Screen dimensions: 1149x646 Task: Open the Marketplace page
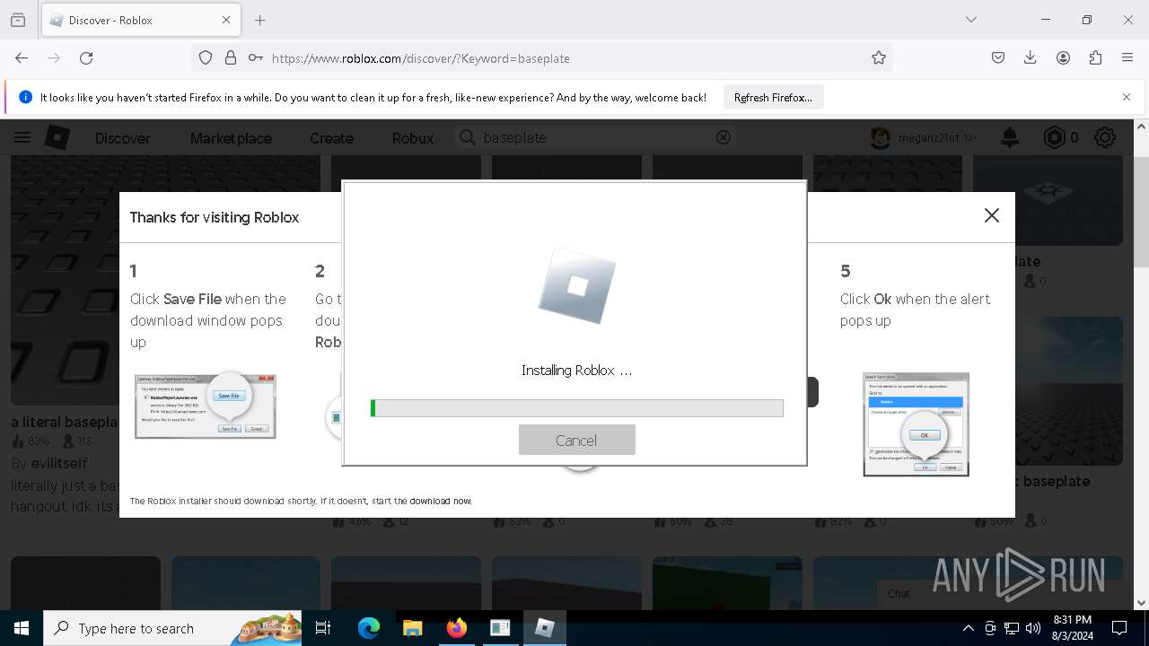tap(231, 138)
